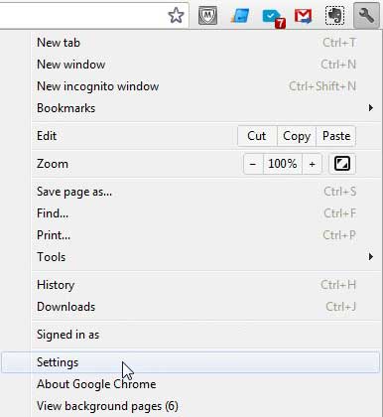Image resolution: width=383 pixels, height=417 pixels.
Task: Click the blue folded-paper extension icon
Action: pyautogui.click(x=240, y=16)
